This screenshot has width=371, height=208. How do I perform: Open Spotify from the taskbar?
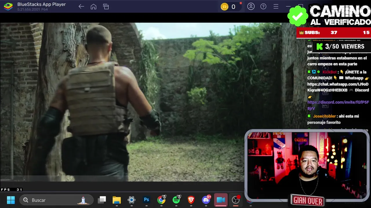point(176,200)
